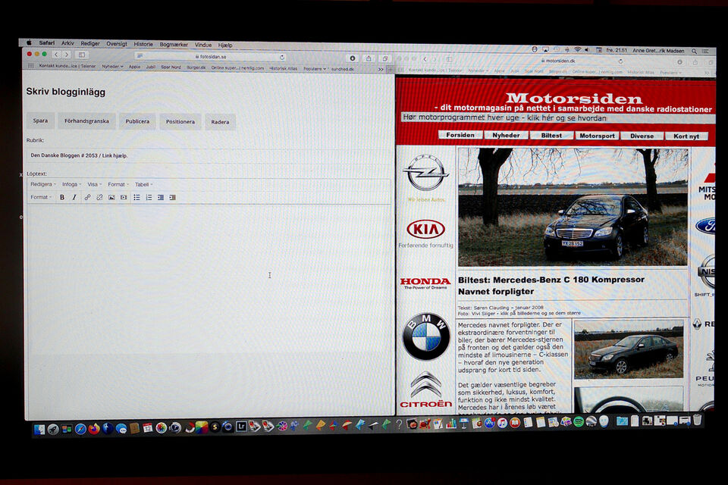Toggle bold formatting in the editor
This screenshot has width=728, height=485.
click(62, 197)
